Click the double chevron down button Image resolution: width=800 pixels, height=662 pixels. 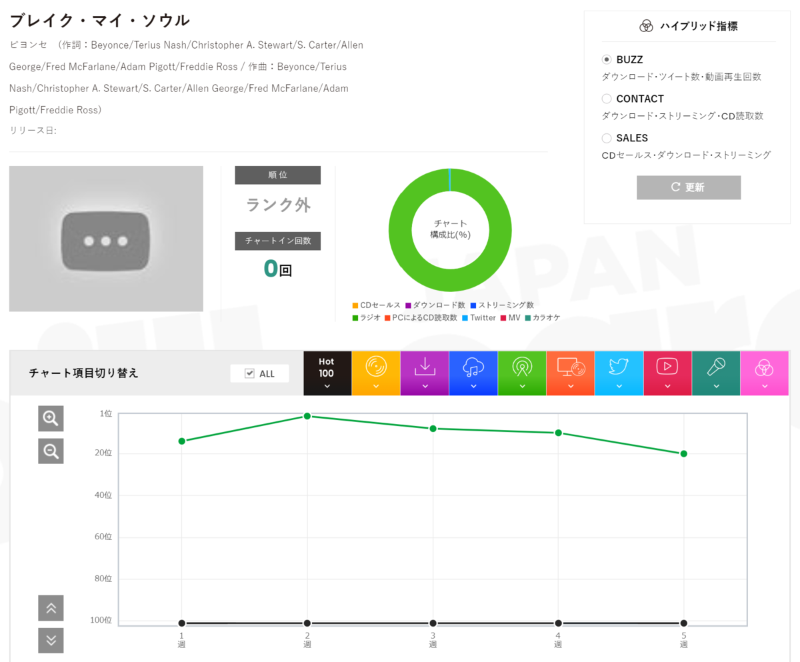[51, 641]
